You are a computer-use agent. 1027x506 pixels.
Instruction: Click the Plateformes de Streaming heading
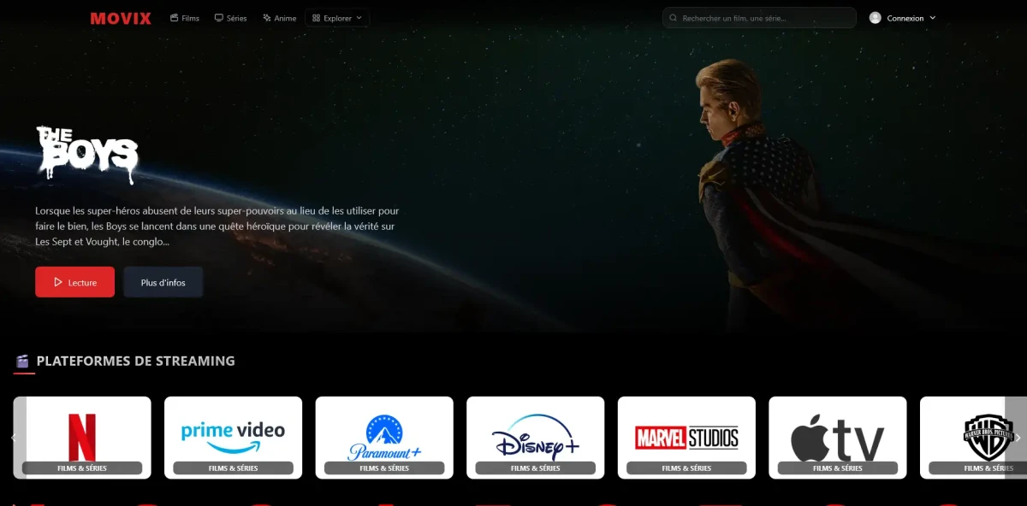pos(135,361)
